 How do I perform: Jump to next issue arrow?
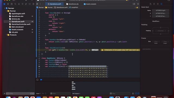(139, 7)
